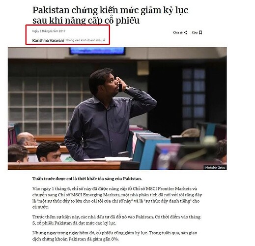This screenshot has height=246, width=255.
Task: Click the bold intro sentence Tuần trước được coi
Action: (x=87, y=179)
